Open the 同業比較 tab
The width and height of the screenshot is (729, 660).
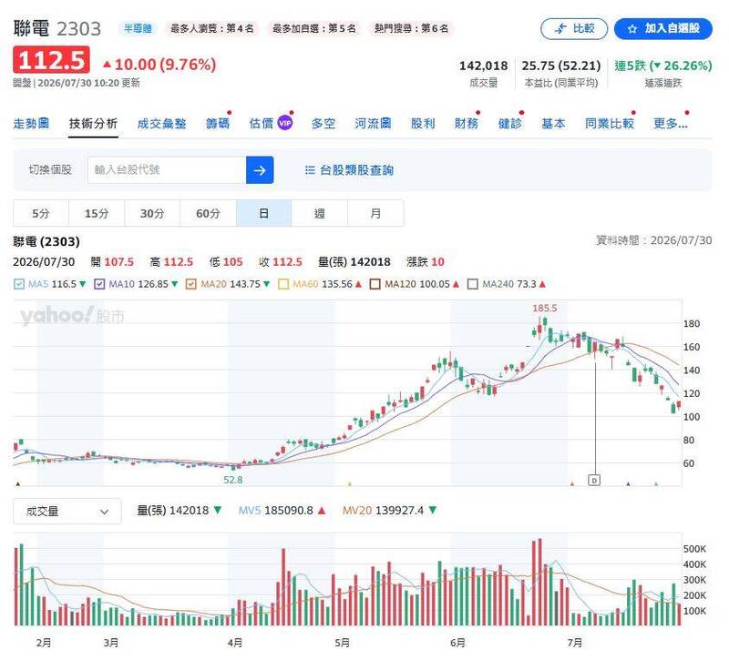610,124
